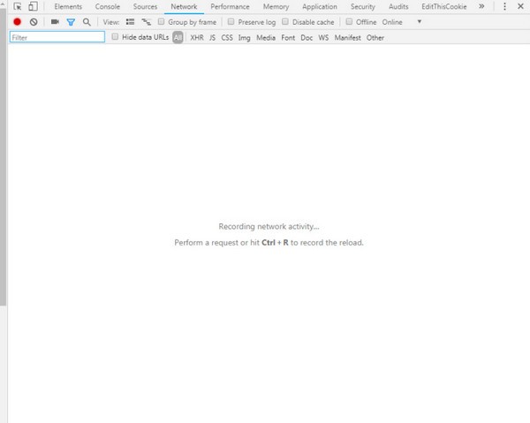Toggle the device toolbar icon
This screenshot has width=530, height=423.
pos(33,6)
